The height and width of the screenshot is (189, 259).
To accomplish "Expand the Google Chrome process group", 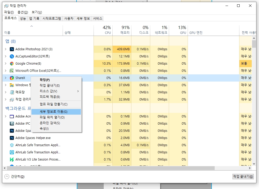I will pos(6,64).
